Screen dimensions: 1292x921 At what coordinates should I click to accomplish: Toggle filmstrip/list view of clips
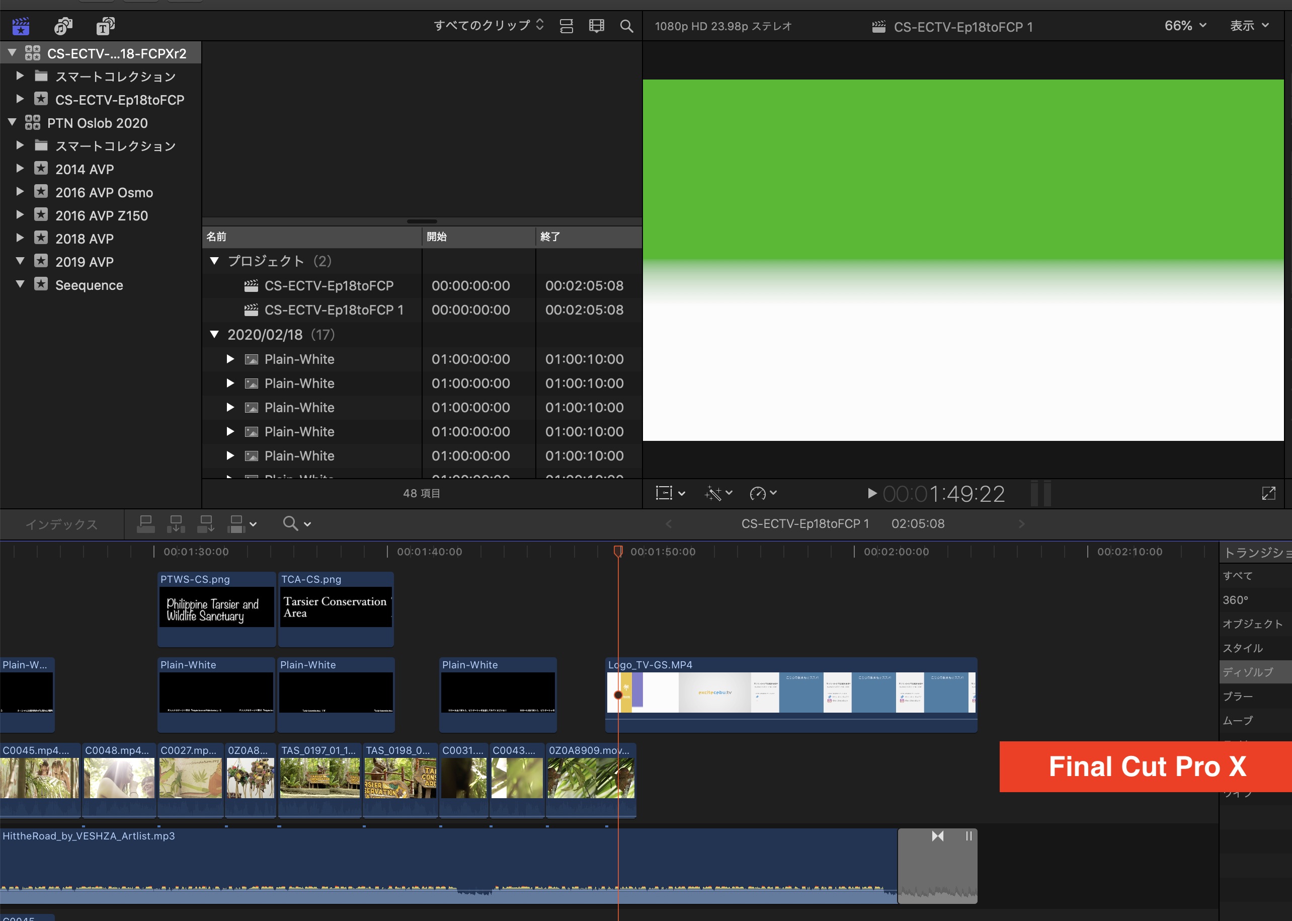click(566, 26)
